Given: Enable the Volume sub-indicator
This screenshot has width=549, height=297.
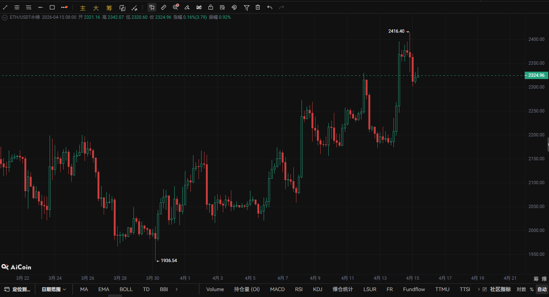Looking at the screenshot, I should (215, 289).
